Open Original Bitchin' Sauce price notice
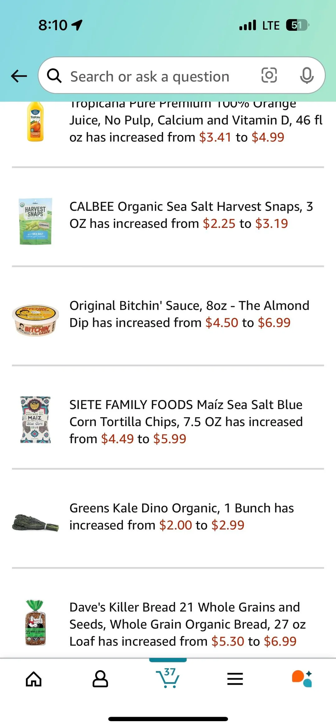Viewport: 336px width, 728px height. [189, 314]
